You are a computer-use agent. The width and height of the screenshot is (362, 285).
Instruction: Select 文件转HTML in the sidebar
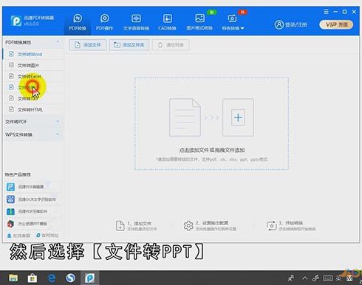33,109
